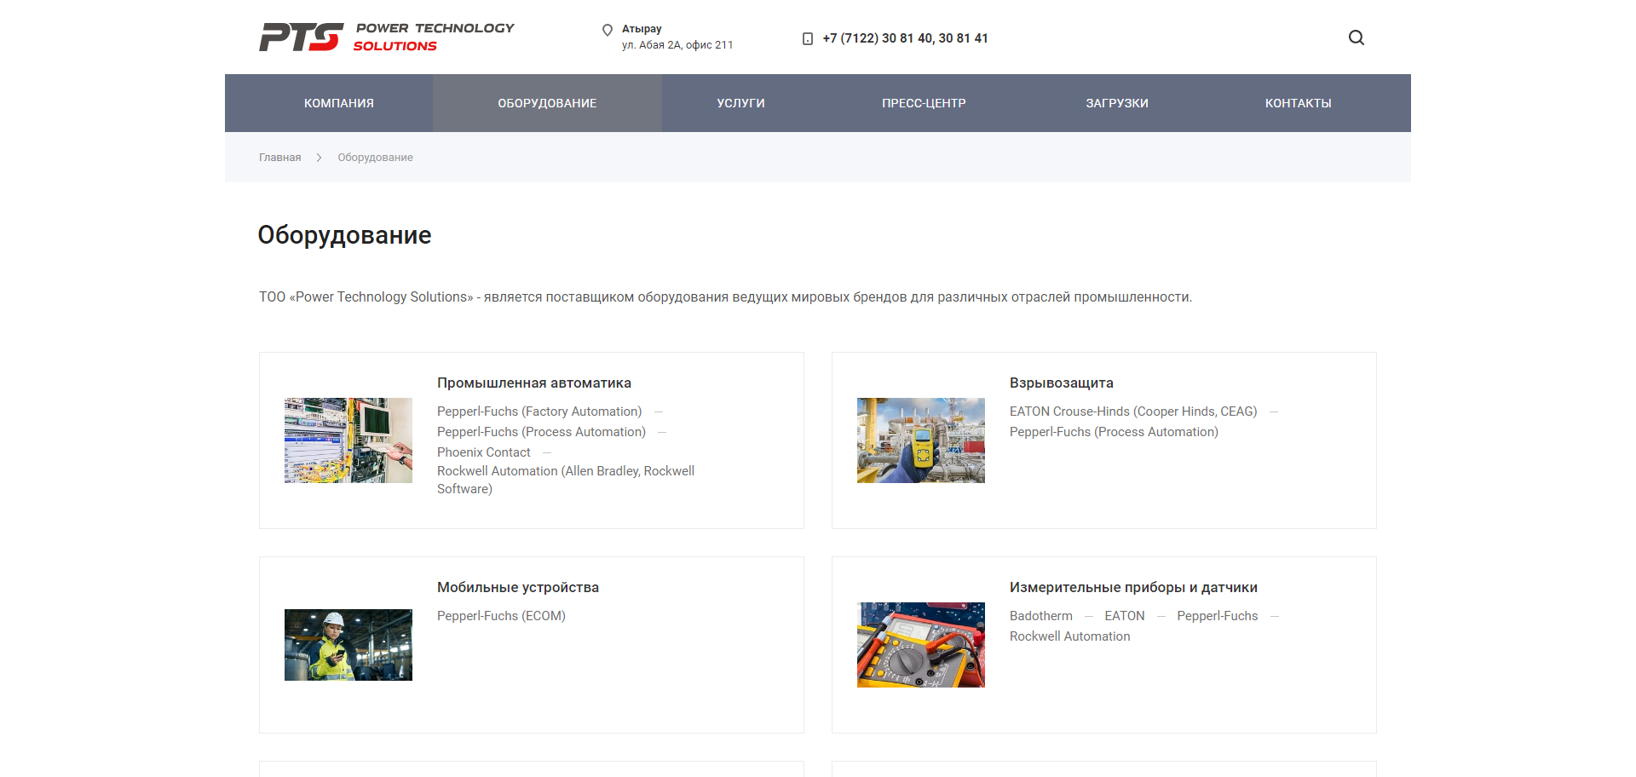Open Измерительные приборы и датчики category
Screen dimensions: 1636x777
click(x=1133, y=588)
